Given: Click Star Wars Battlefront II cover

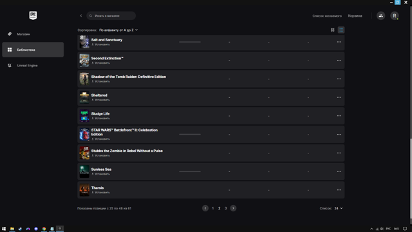Looking at the screenshot, I should (84, 135).
